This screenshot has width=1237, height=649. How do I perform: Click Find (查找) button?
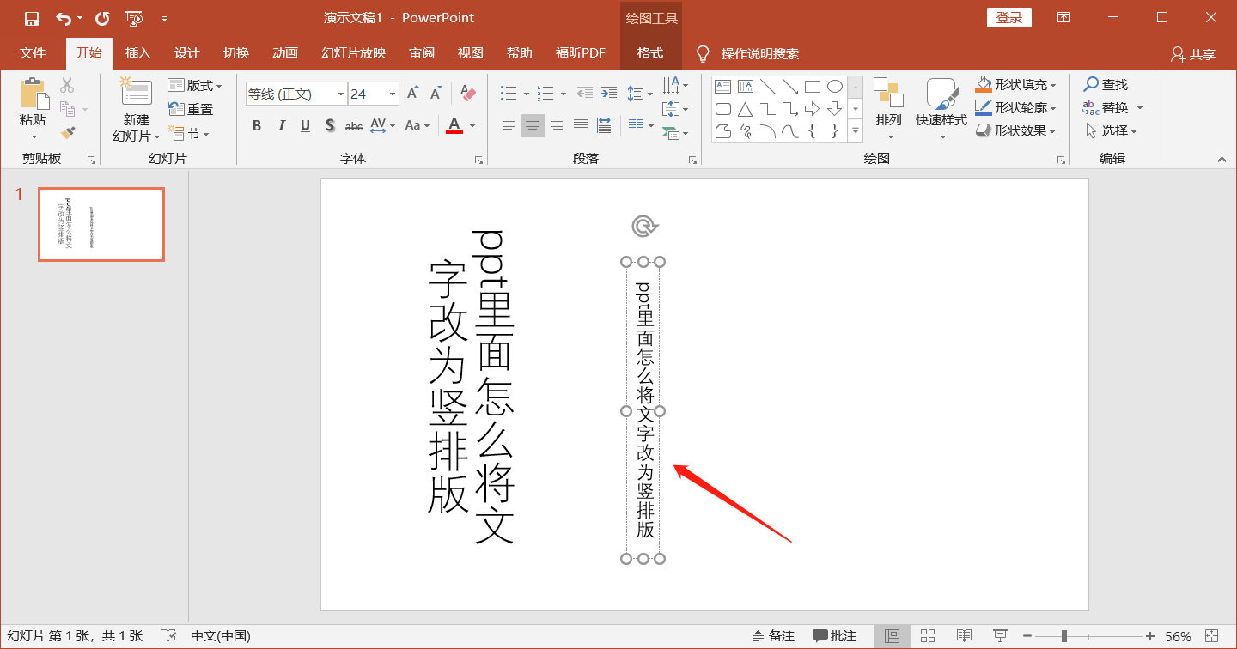click(x=1106, y=84)
